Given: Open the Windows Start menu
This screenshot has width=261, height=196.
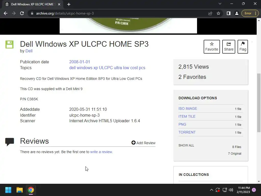Looking at the screenshot, I should coord(8,190).
